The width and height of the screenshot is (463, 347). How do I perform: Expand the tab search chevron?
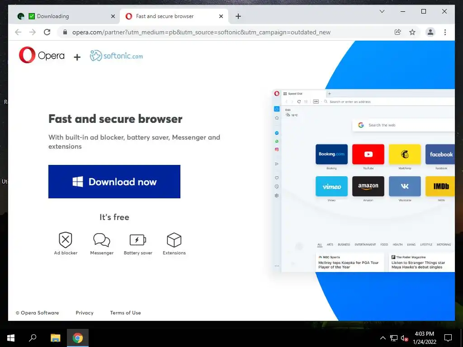382,11
